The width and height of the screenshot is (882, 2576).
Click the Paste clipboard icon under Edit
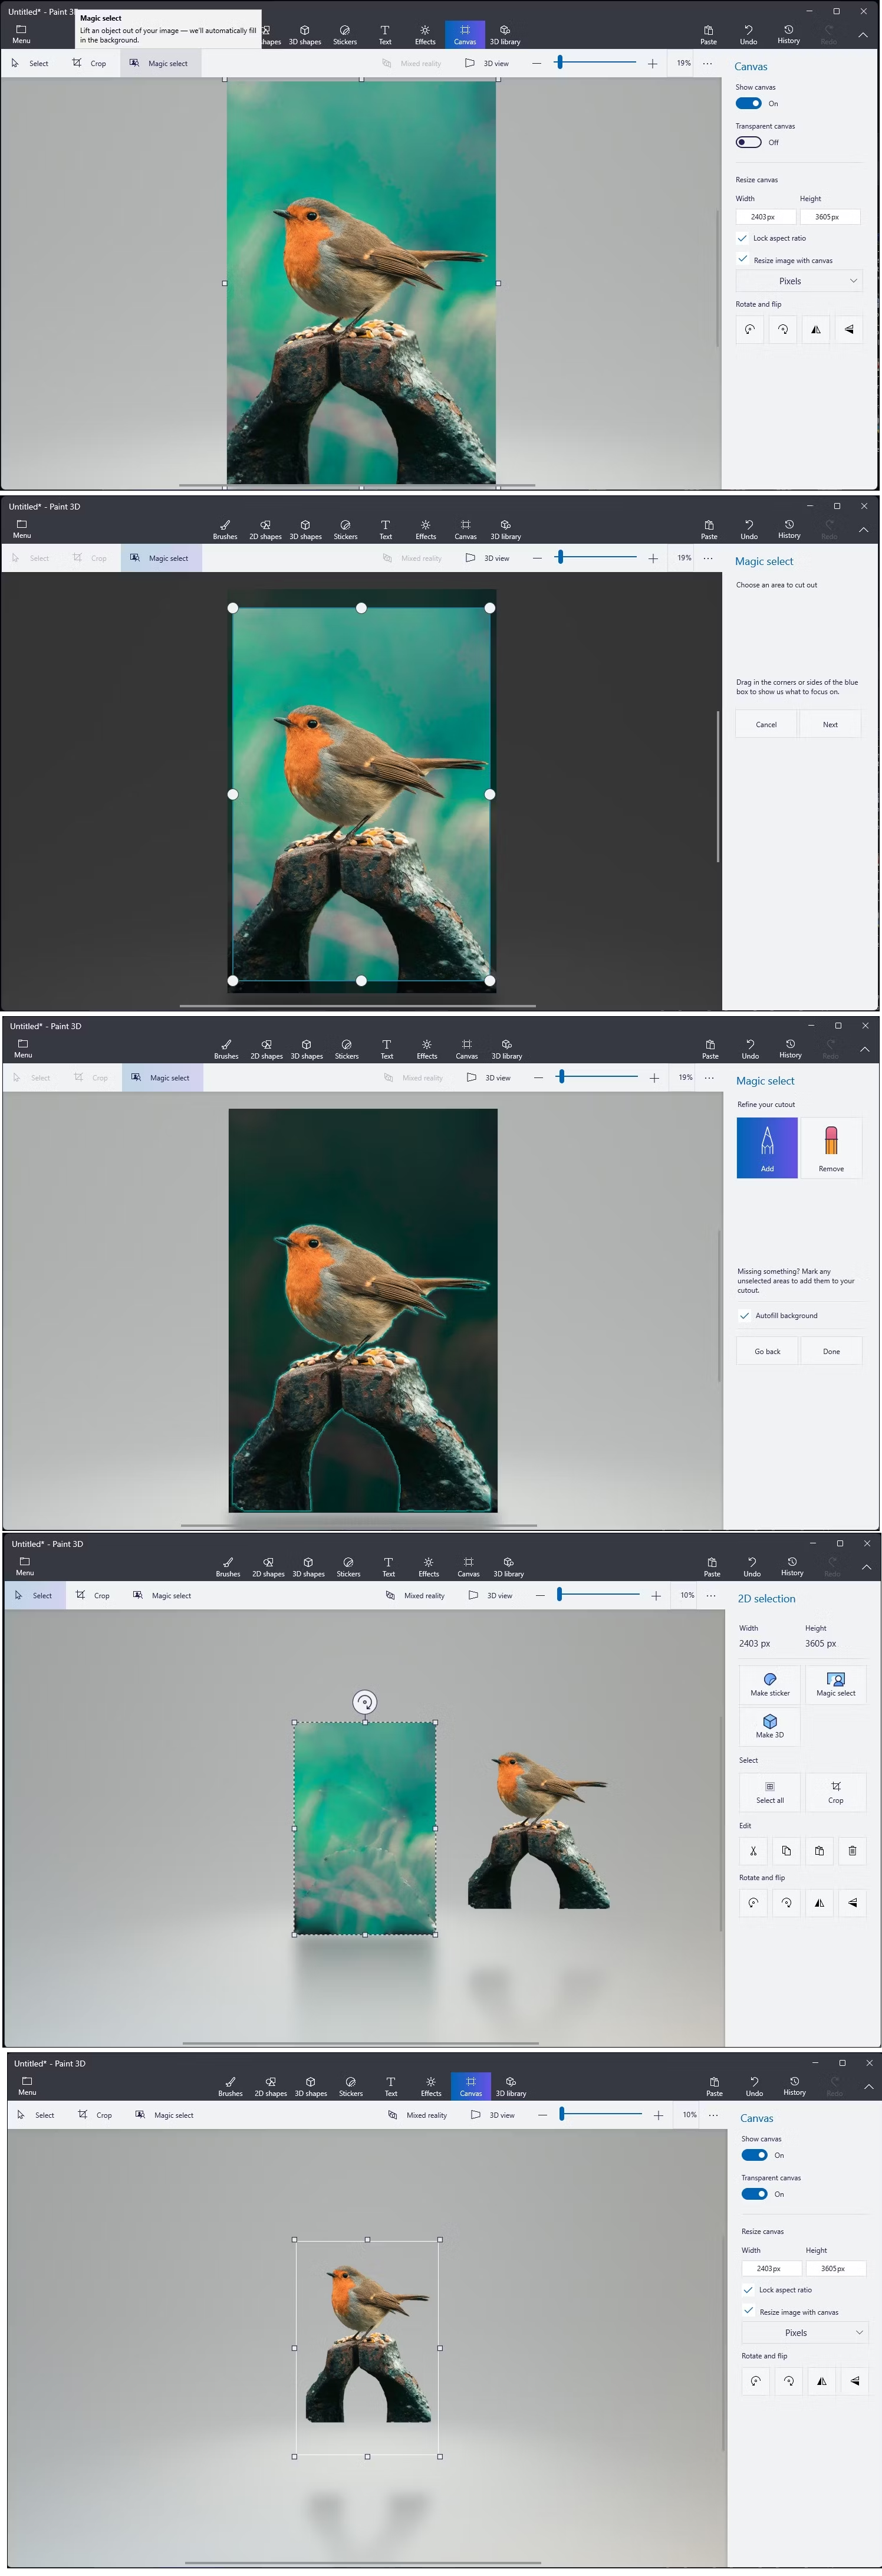(x=819, y=1850)
